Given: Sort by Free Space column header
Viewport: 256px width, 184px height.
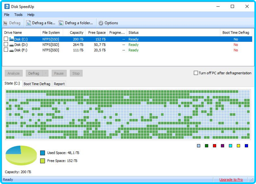Looking at the screenshot, I should pos(96,33).
